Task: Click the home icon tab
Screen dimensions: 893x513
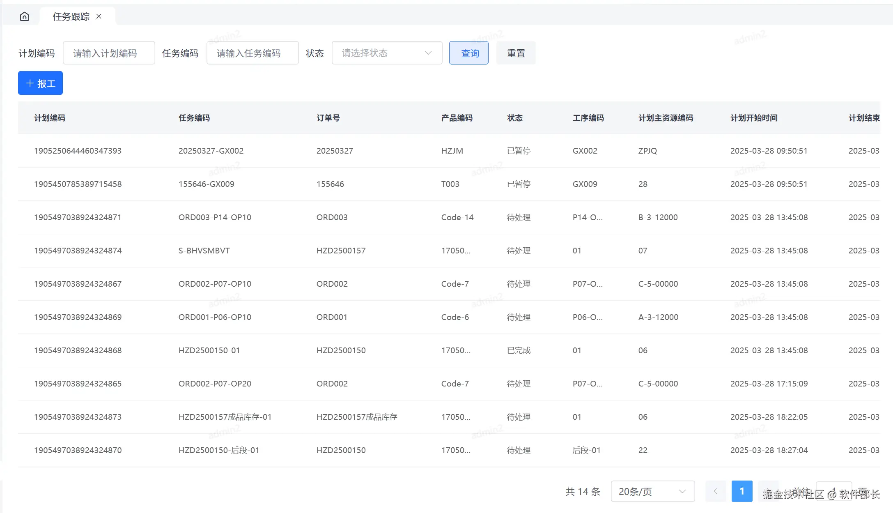Action: tap(25, 16)
